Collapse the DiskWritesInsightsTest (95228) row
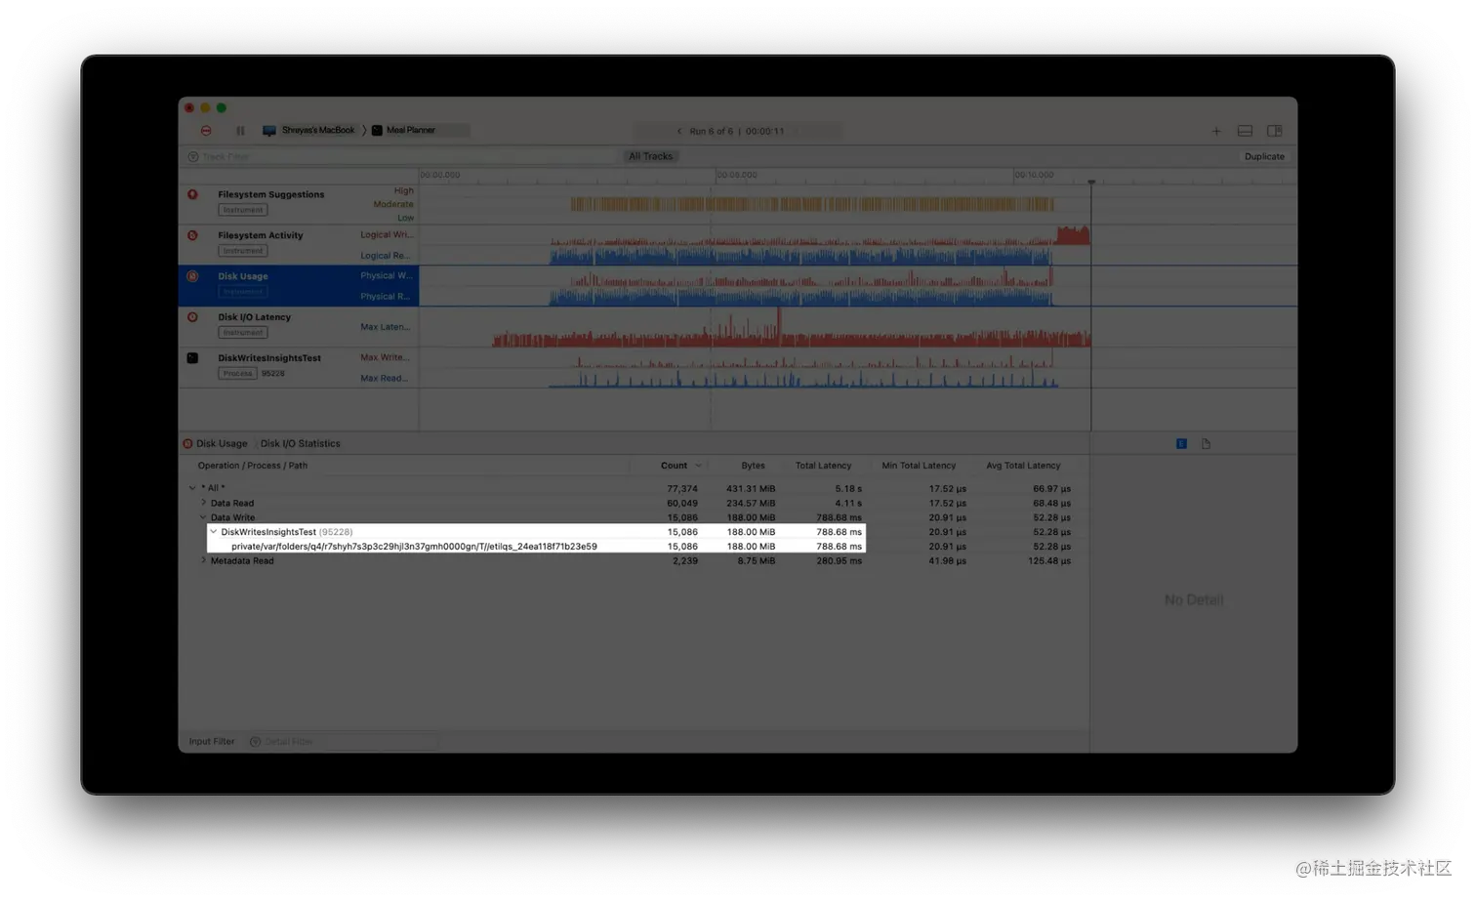The image size is (1476, 902). (x=214, y=532)
